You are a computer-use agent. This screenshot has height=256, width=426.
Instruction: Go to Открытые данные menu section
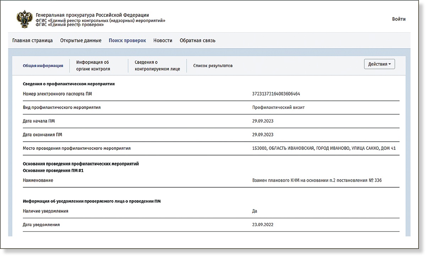point(81,40)
